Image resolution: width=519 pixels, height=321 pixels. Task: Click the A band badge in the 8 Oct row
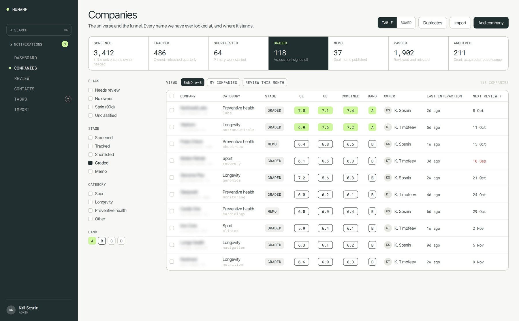(x=372, y=110)
